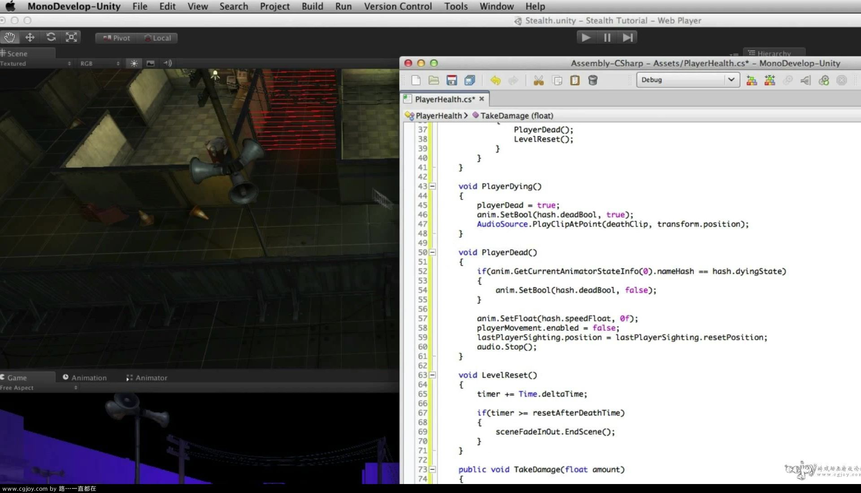Open the RGB render mode dropdown
Image resolution: width=861 pixels, height=493 pixels.
pyautogui.click(x=99, y=64)
